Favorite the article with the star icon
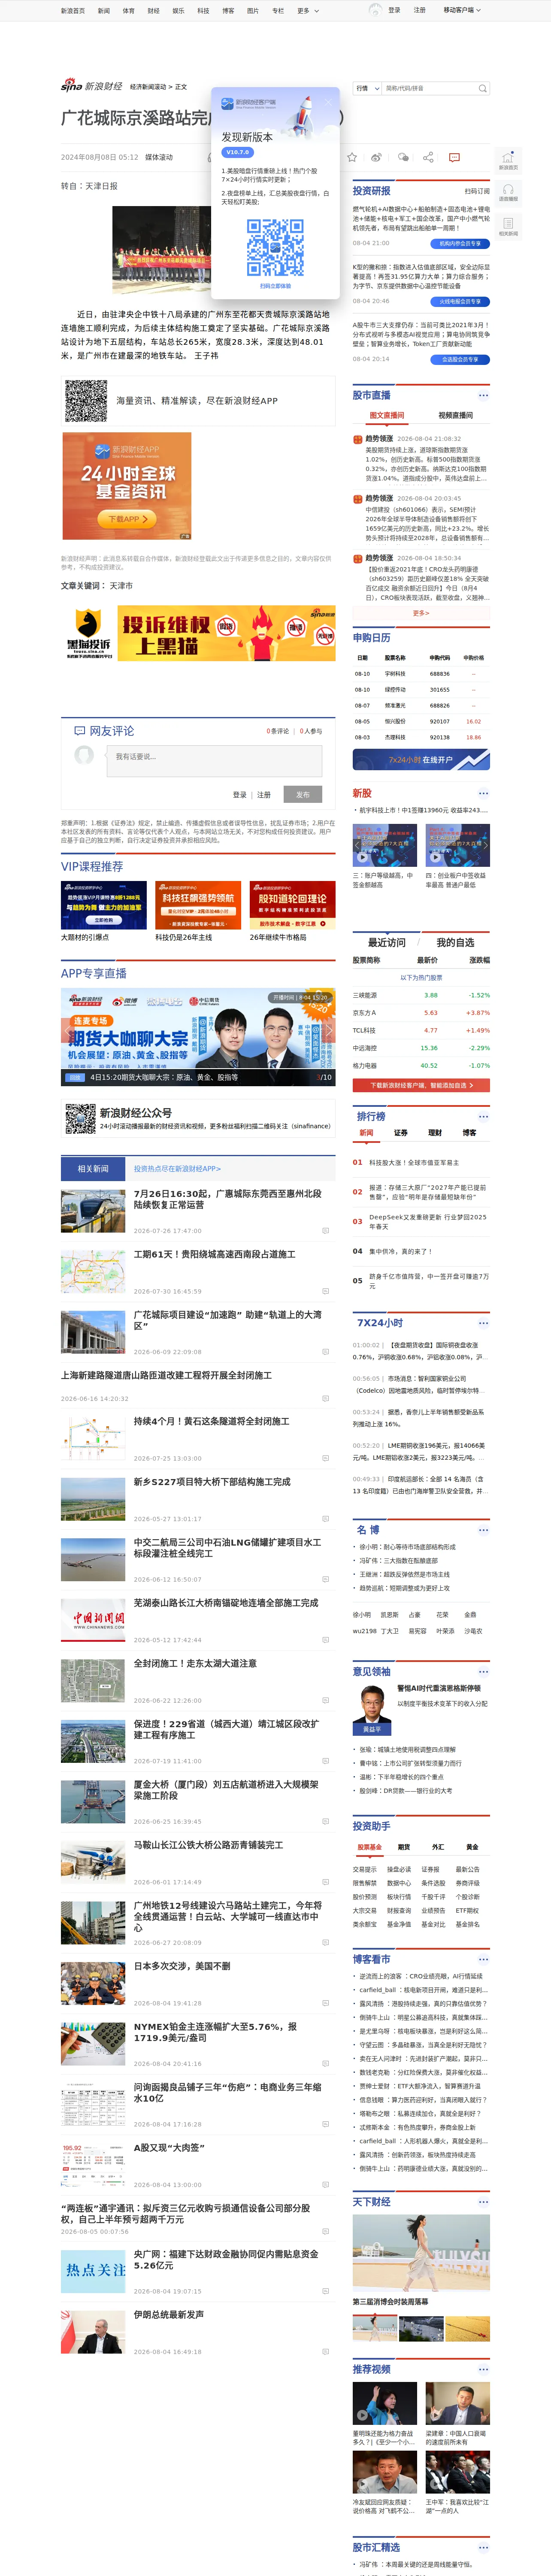 point(352,157)
